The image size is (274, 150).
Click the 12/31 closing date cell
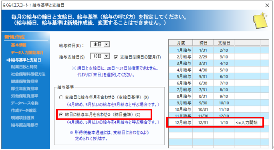click(203, 123)
